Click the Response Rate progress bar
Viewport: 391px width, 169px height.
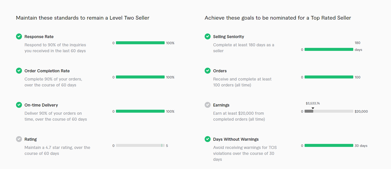[x=140, y=43]
